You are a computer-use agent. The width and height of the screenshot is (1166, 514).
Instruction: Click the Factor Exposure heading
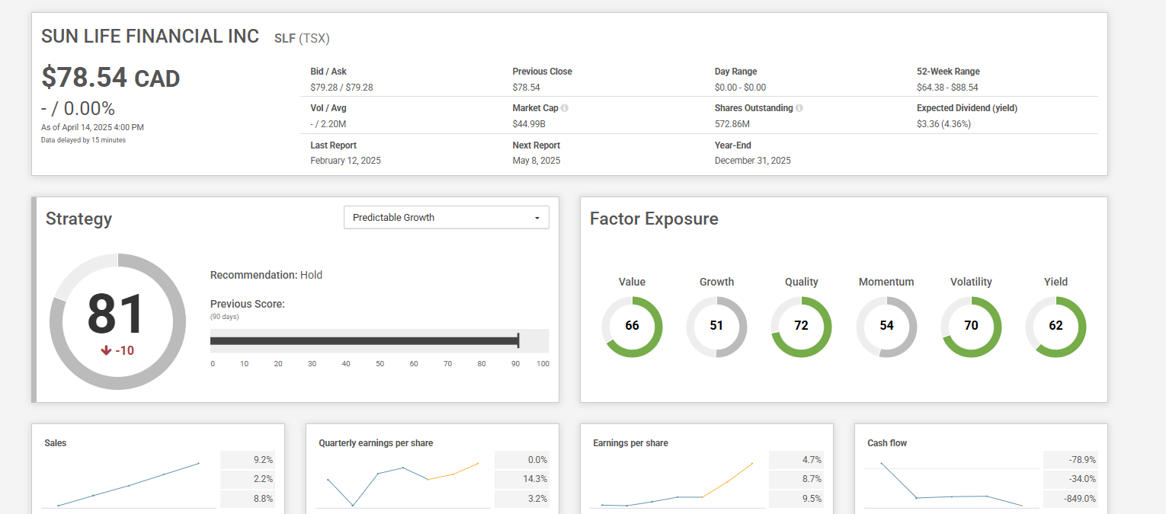[x=654, y=219]
